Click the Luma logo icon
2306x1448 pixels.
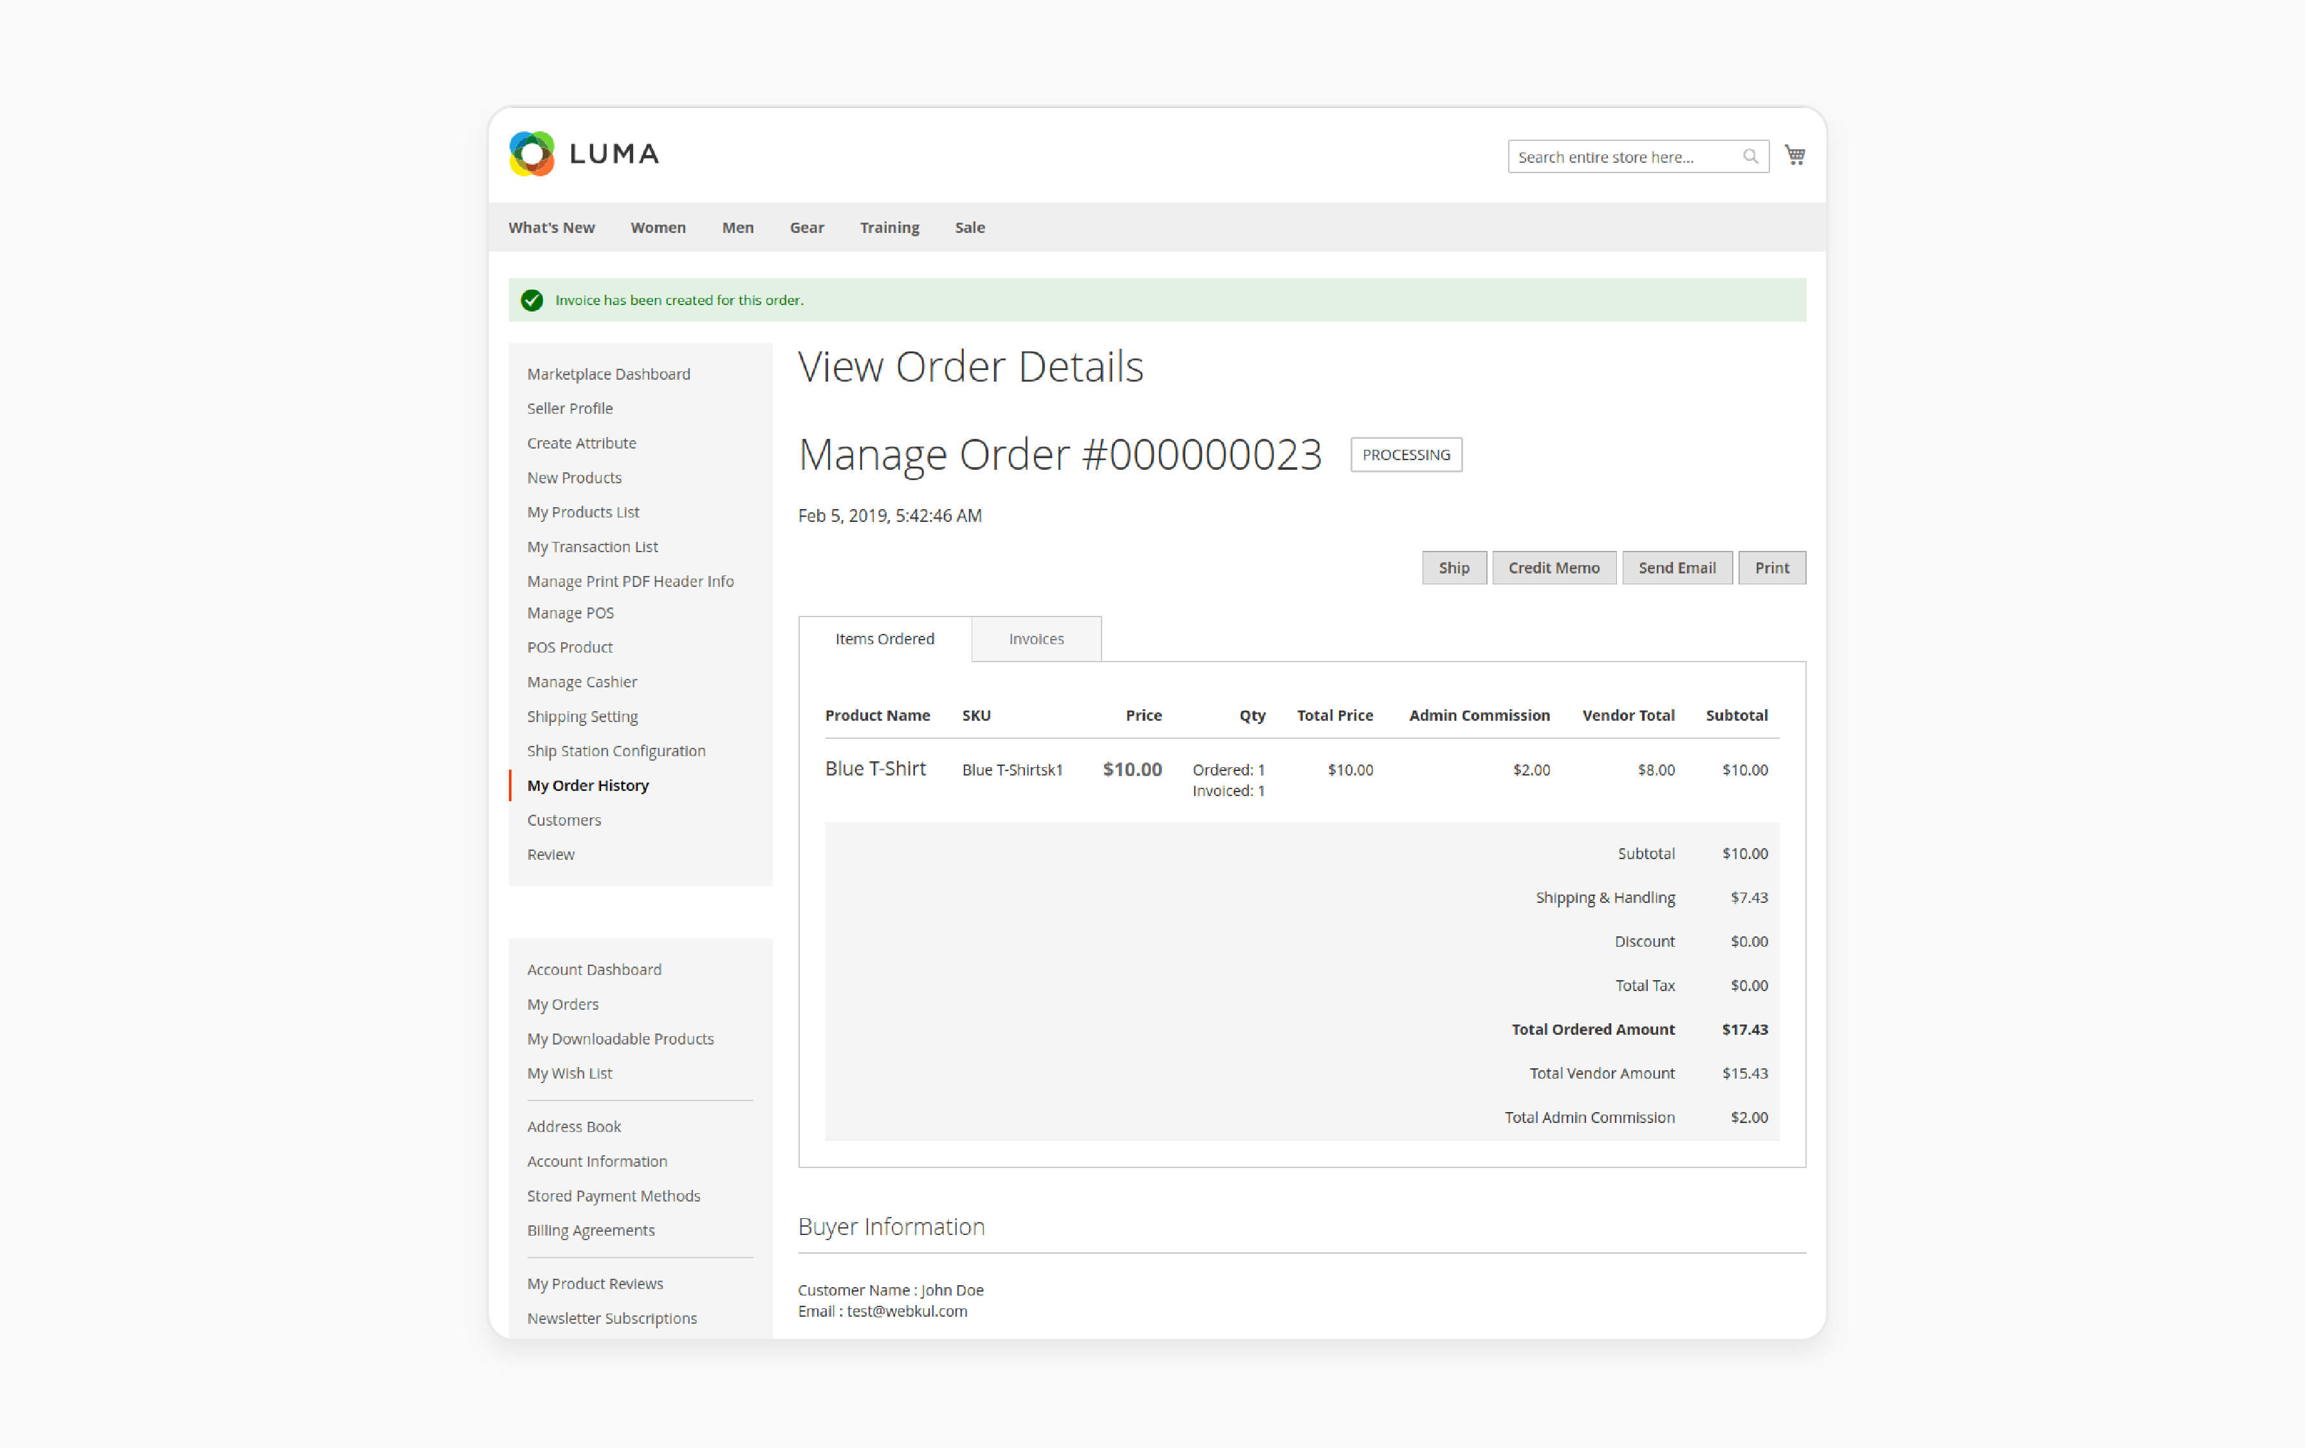click(532, 154)
